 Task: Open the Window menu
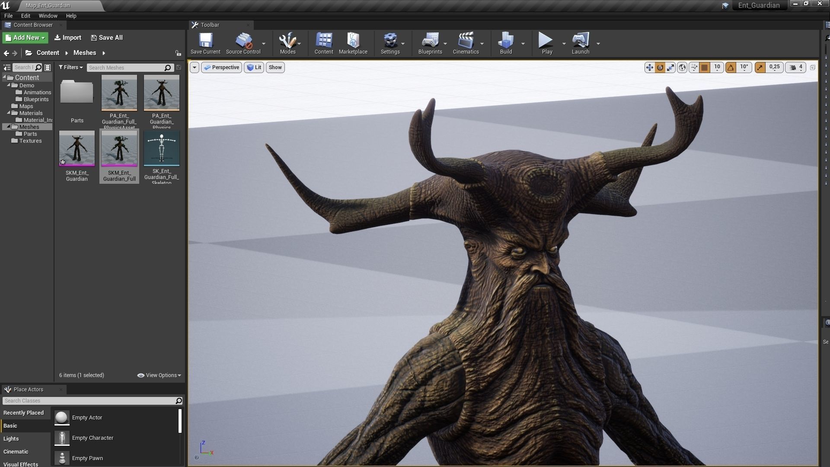coord(48,16)
